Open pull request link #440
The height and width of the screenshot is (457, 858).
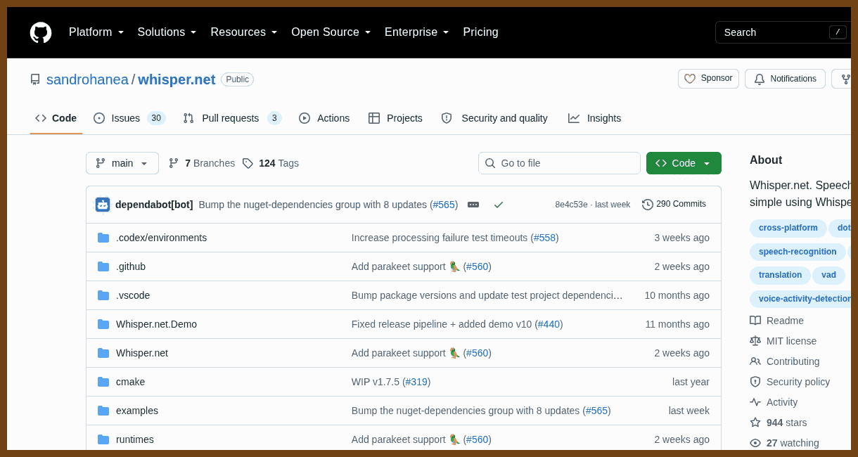549,324
